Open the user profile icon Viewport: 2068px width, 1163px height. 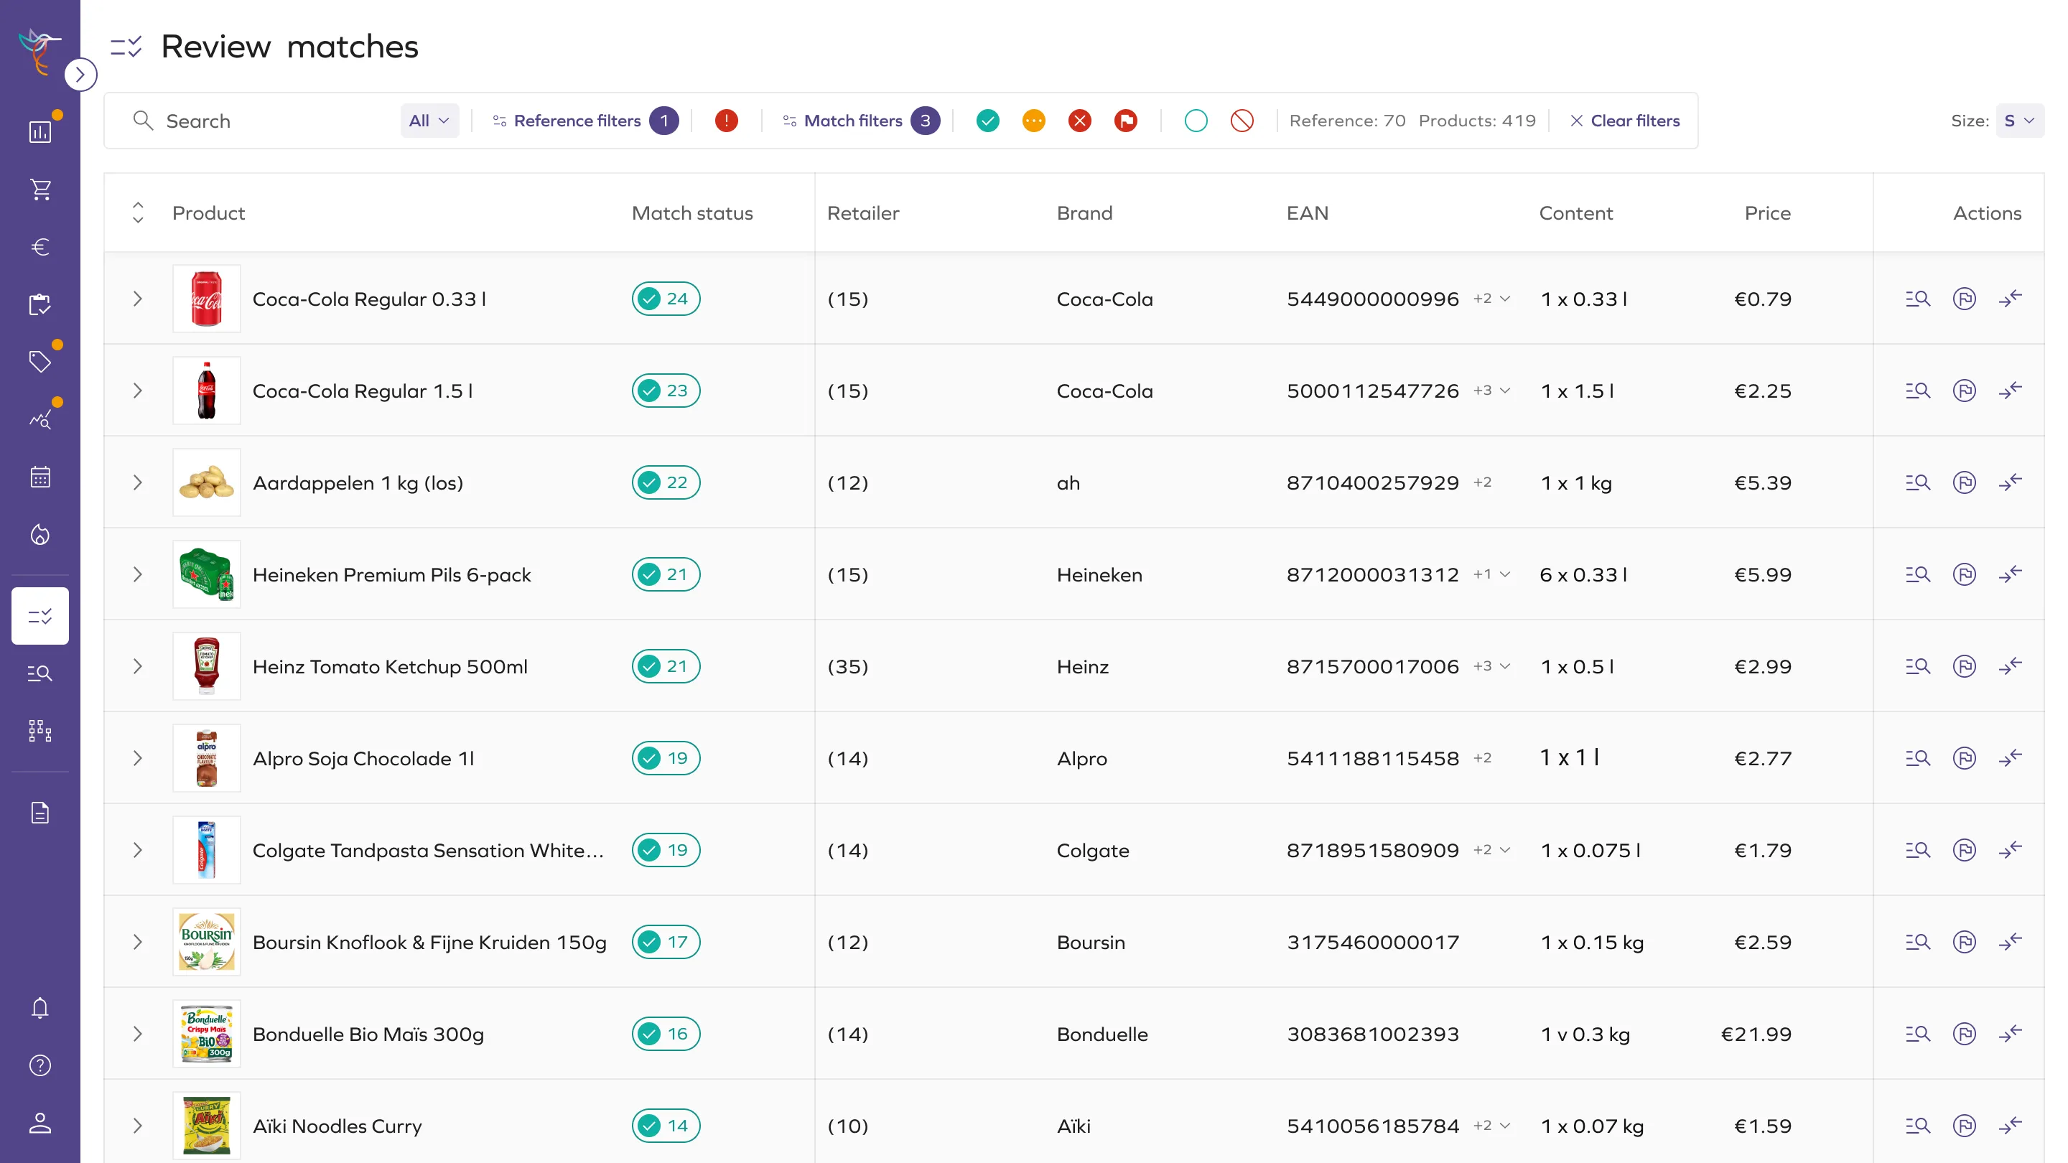[x=40, y=1124]
